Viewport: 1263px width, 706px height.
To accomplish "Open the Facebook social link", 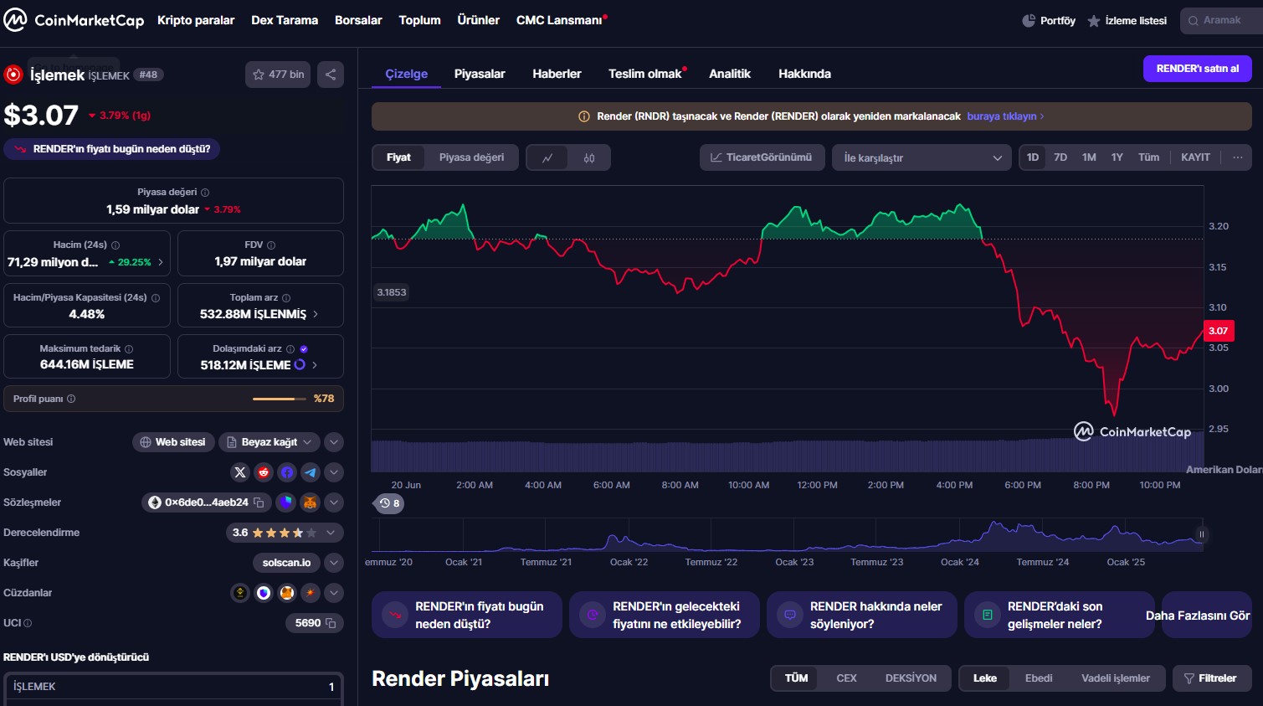I will tap(287, 472).
